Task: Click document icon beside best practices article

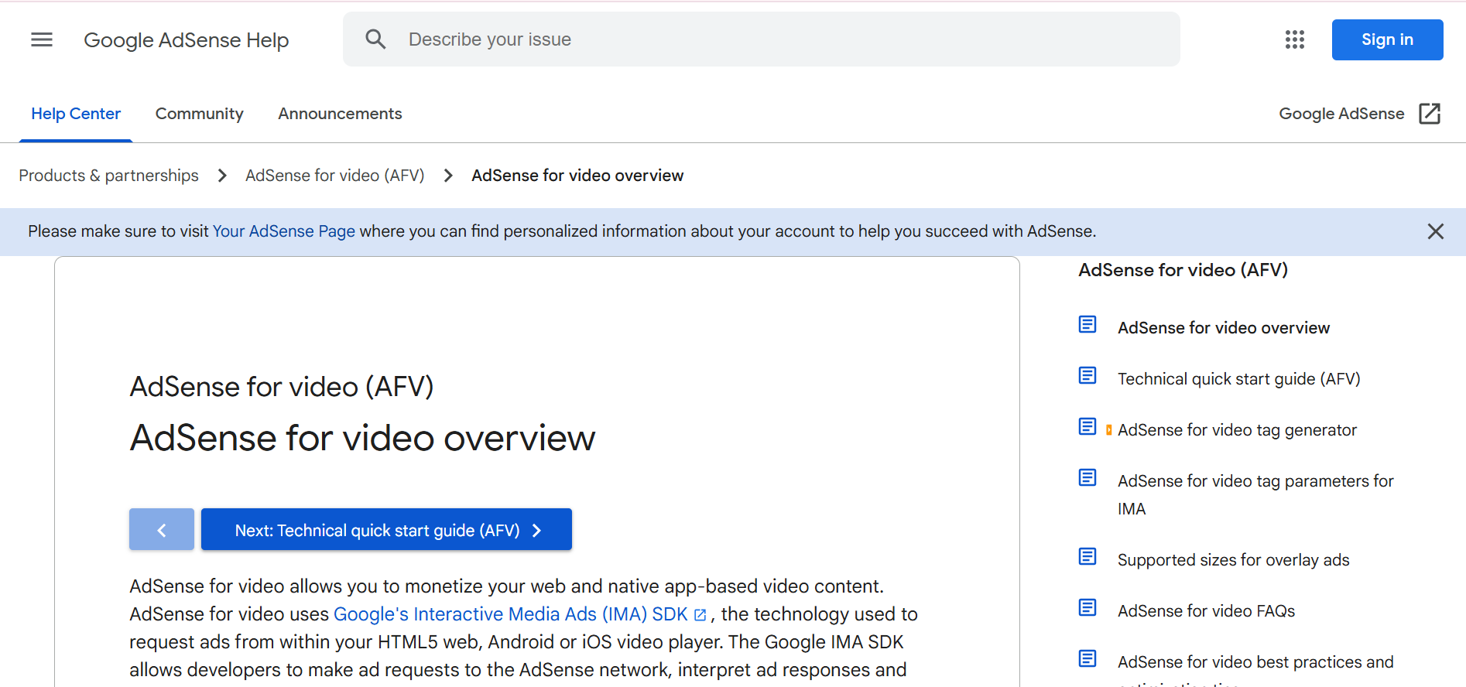Action: (x=1088, y=658)
